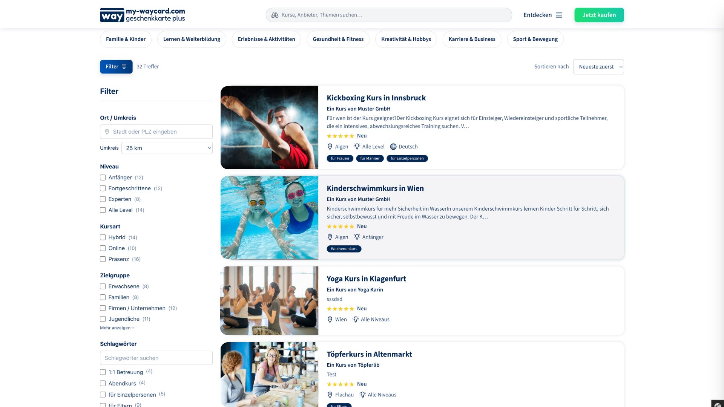This screenshot has width=724, height=407.
Task: Click the lightbulb icon beside Anfänger level
Action: tap(357, 237)
